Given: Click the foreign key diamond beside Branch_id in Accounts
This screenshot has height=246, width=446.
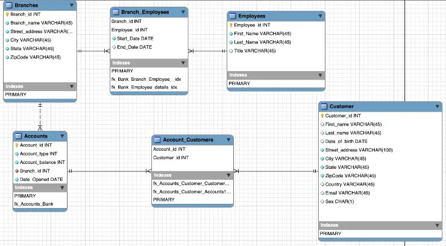Looking at the screenshot, I should click(17, 171).
